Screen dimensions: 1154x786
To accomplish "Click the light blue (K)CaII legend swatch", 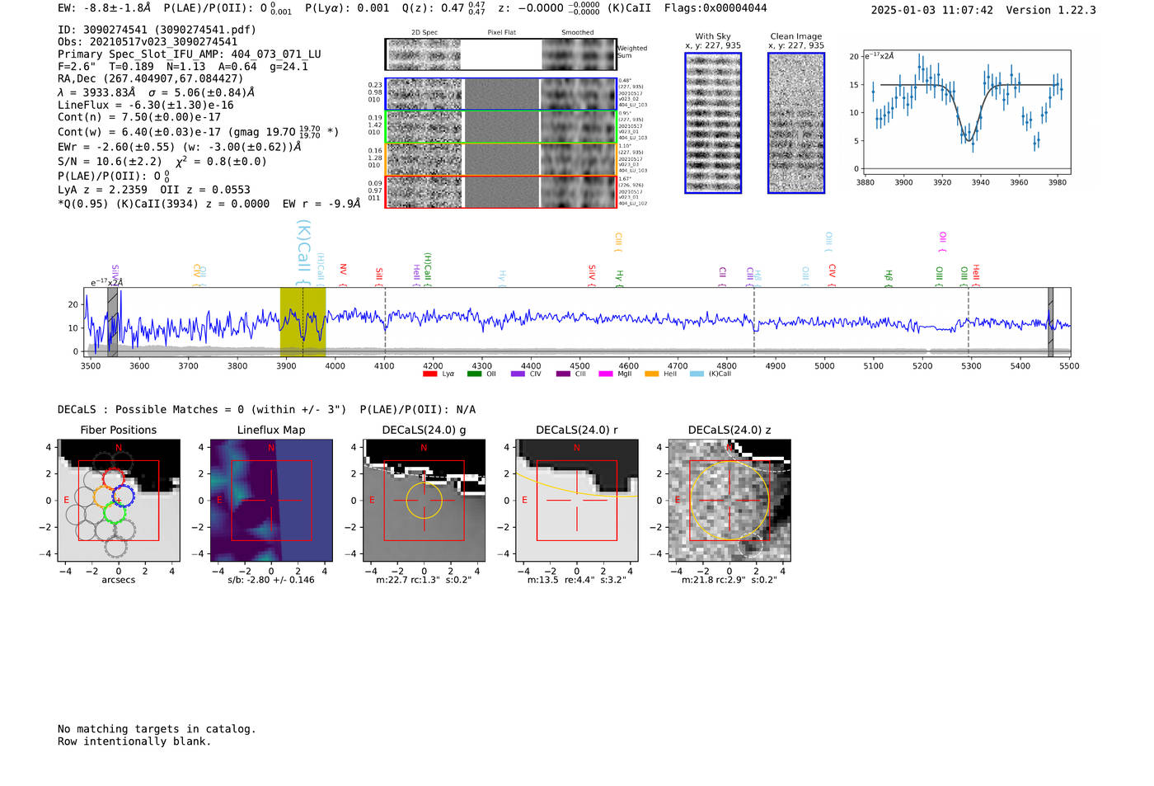I will click(697, 374).
